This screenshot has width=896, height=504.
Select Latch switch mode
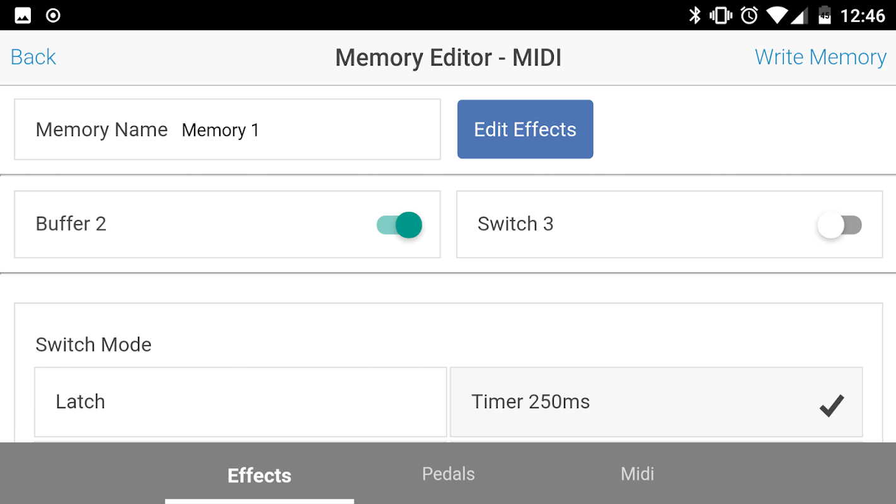pyautogui.click(x=240, y=402)
